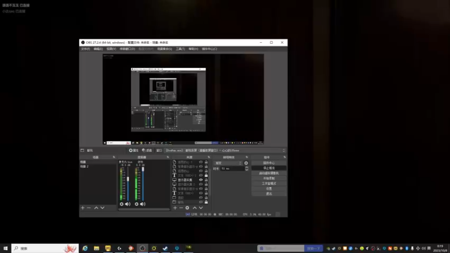Screen dimensions: 450x253
Task: Switch to OBS icon on taskbar
Action: [142, 248]
